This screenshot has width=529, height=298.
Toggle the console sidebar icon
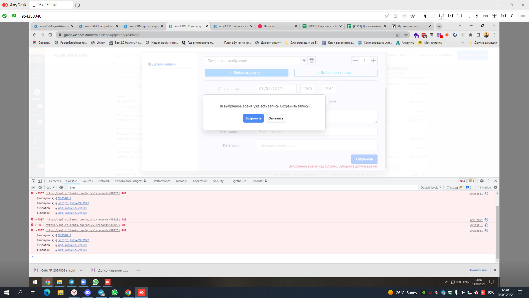pyautogui.click(x=33, y=188)
